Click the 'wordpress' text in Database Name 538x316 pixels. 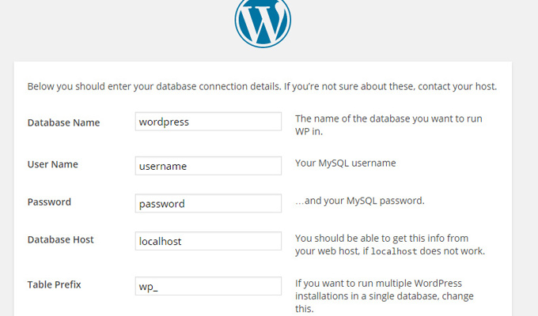click(164, 122)
